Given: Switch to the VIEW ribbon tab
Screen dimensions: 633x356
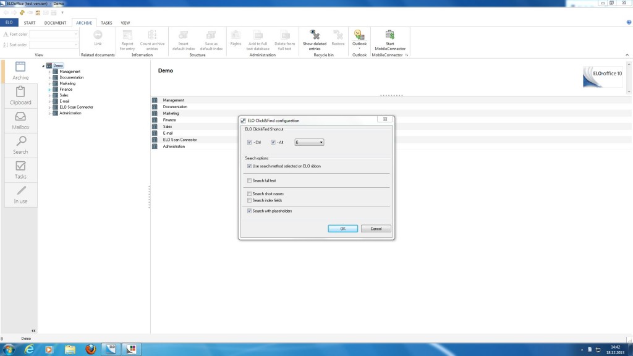Looking at the screenshot, I should [x=125, y=23].
